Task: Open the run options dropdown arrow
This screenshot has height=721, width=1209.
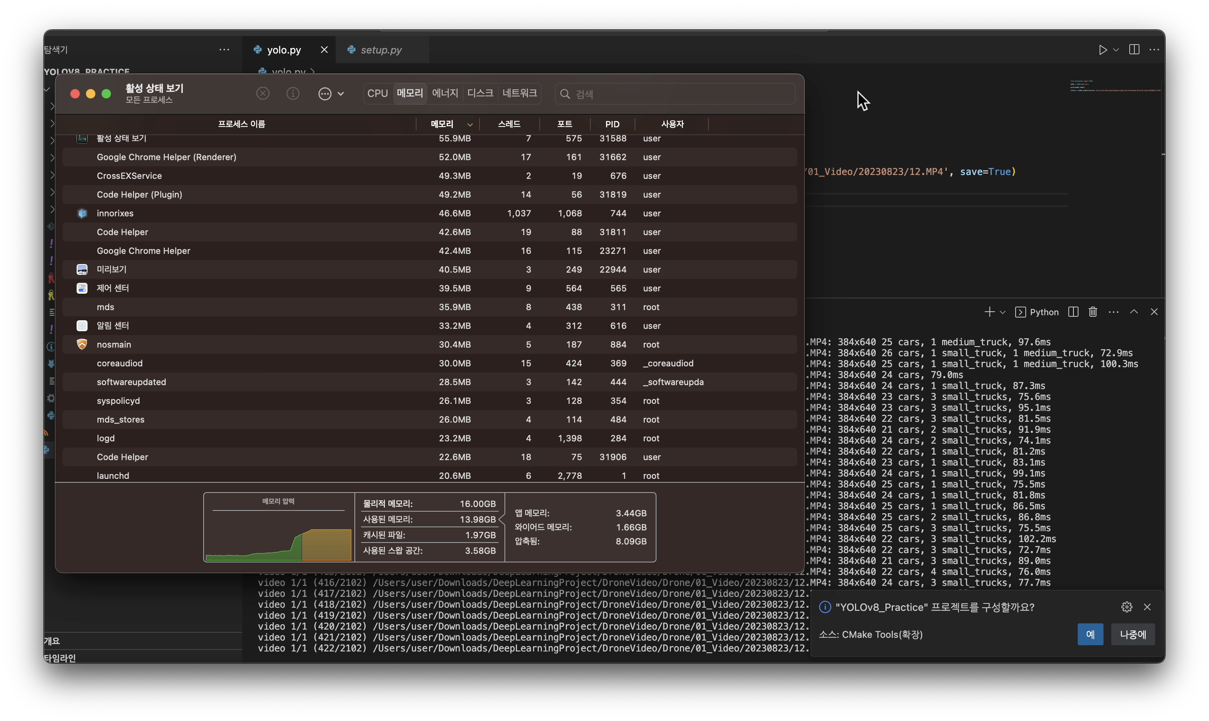Action: (1116, 50)
